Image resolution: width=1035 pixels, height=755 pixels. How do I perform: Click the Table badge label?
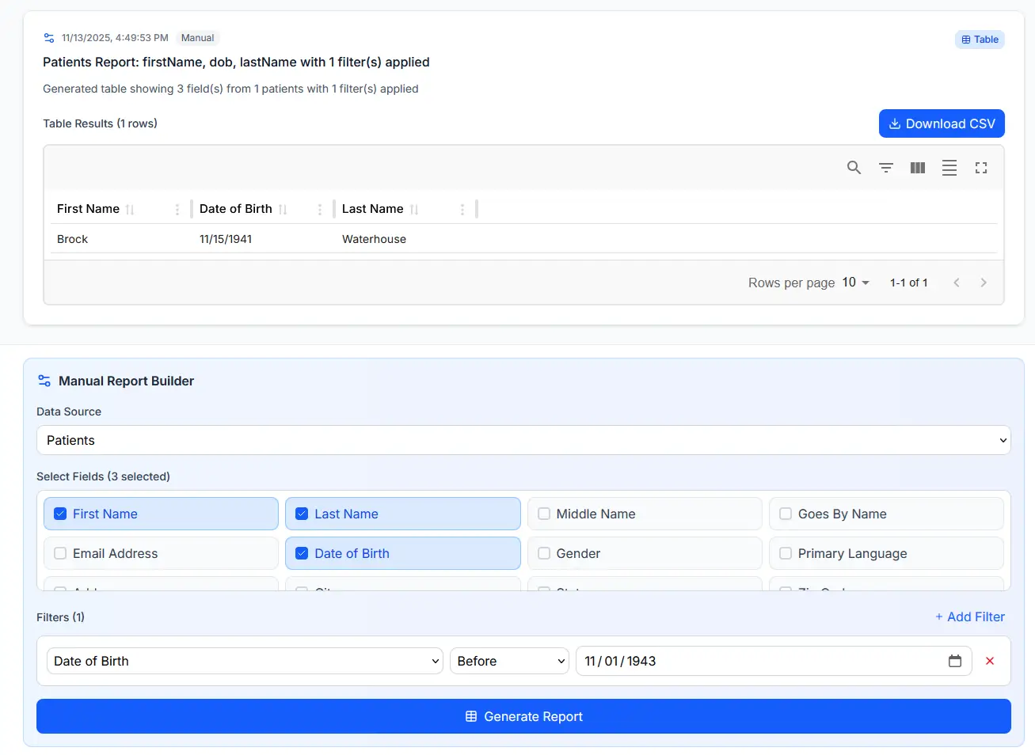(980, 39)
